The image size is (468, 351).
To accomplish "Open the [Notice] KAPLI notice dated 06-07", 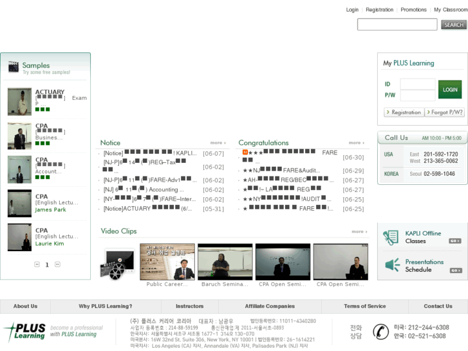I will (x=150, y=153).
